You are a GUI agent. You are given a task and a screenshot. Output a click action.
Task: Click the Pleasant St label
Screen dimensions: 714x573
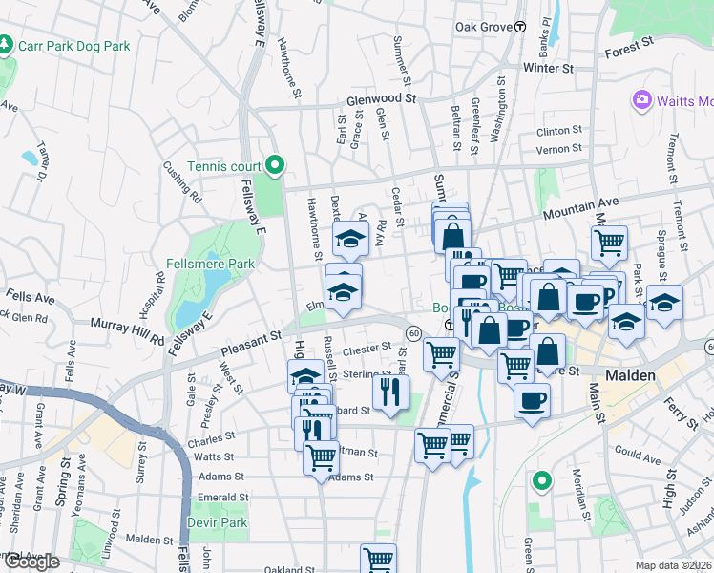251,344
